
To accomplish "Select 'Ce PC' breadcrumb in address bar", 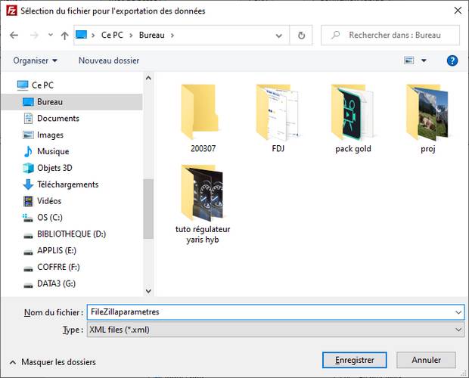I will [x=112, y=35].
